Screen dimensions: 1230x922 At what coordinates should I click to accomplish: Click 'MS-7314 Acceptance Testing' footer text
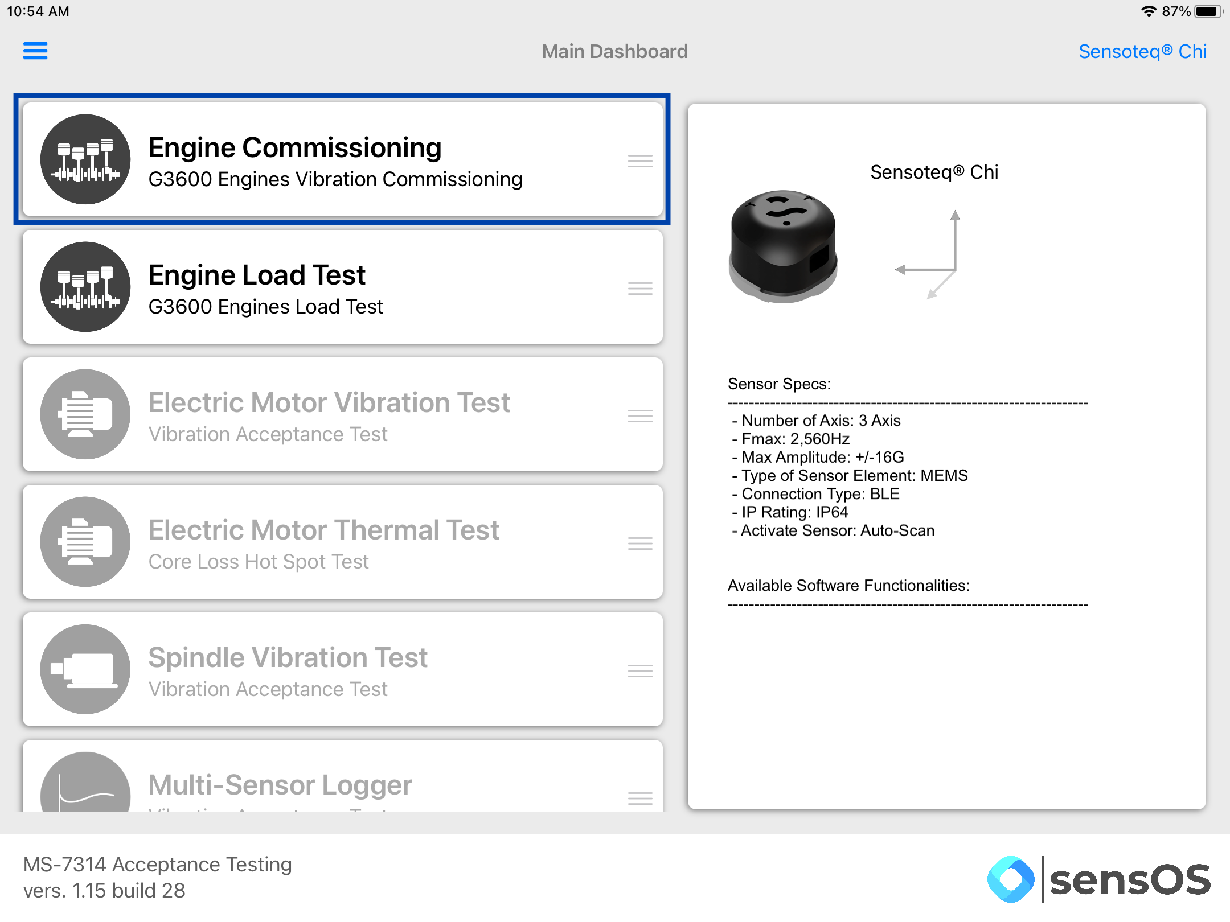tap(158, 865)
